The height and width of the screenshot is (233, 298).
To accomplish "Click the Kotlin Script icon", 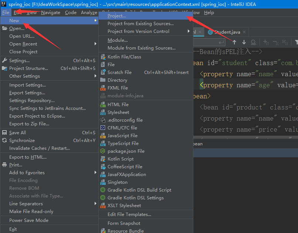I will click(103, 159).
